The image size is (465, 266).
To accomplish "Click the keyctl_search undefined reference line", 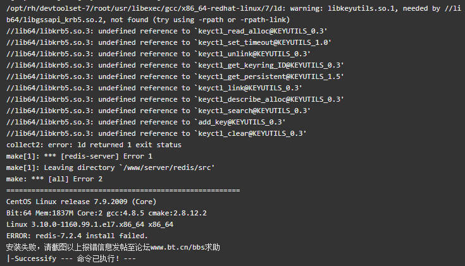I will (158, 111).
